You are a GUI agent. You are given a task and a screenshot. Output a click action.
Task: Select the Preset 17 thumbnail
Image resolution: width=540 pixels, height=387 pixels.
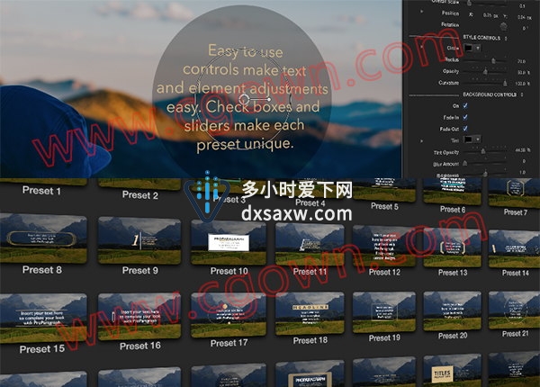click(229, 315)
